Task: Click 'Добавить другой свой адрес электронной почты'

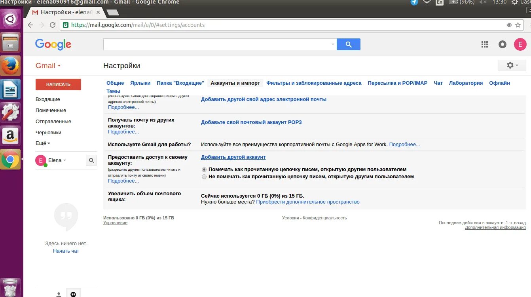Action: pyautogui.click(x=264, y=99)
